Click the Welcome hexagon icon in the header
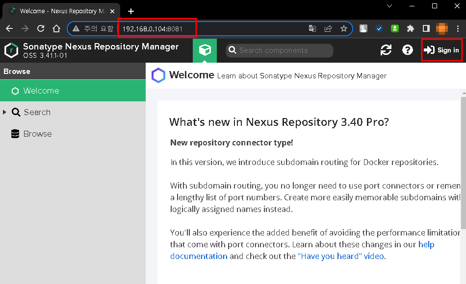The width and height of the screenshot is (466, 284). click(158, 75)
